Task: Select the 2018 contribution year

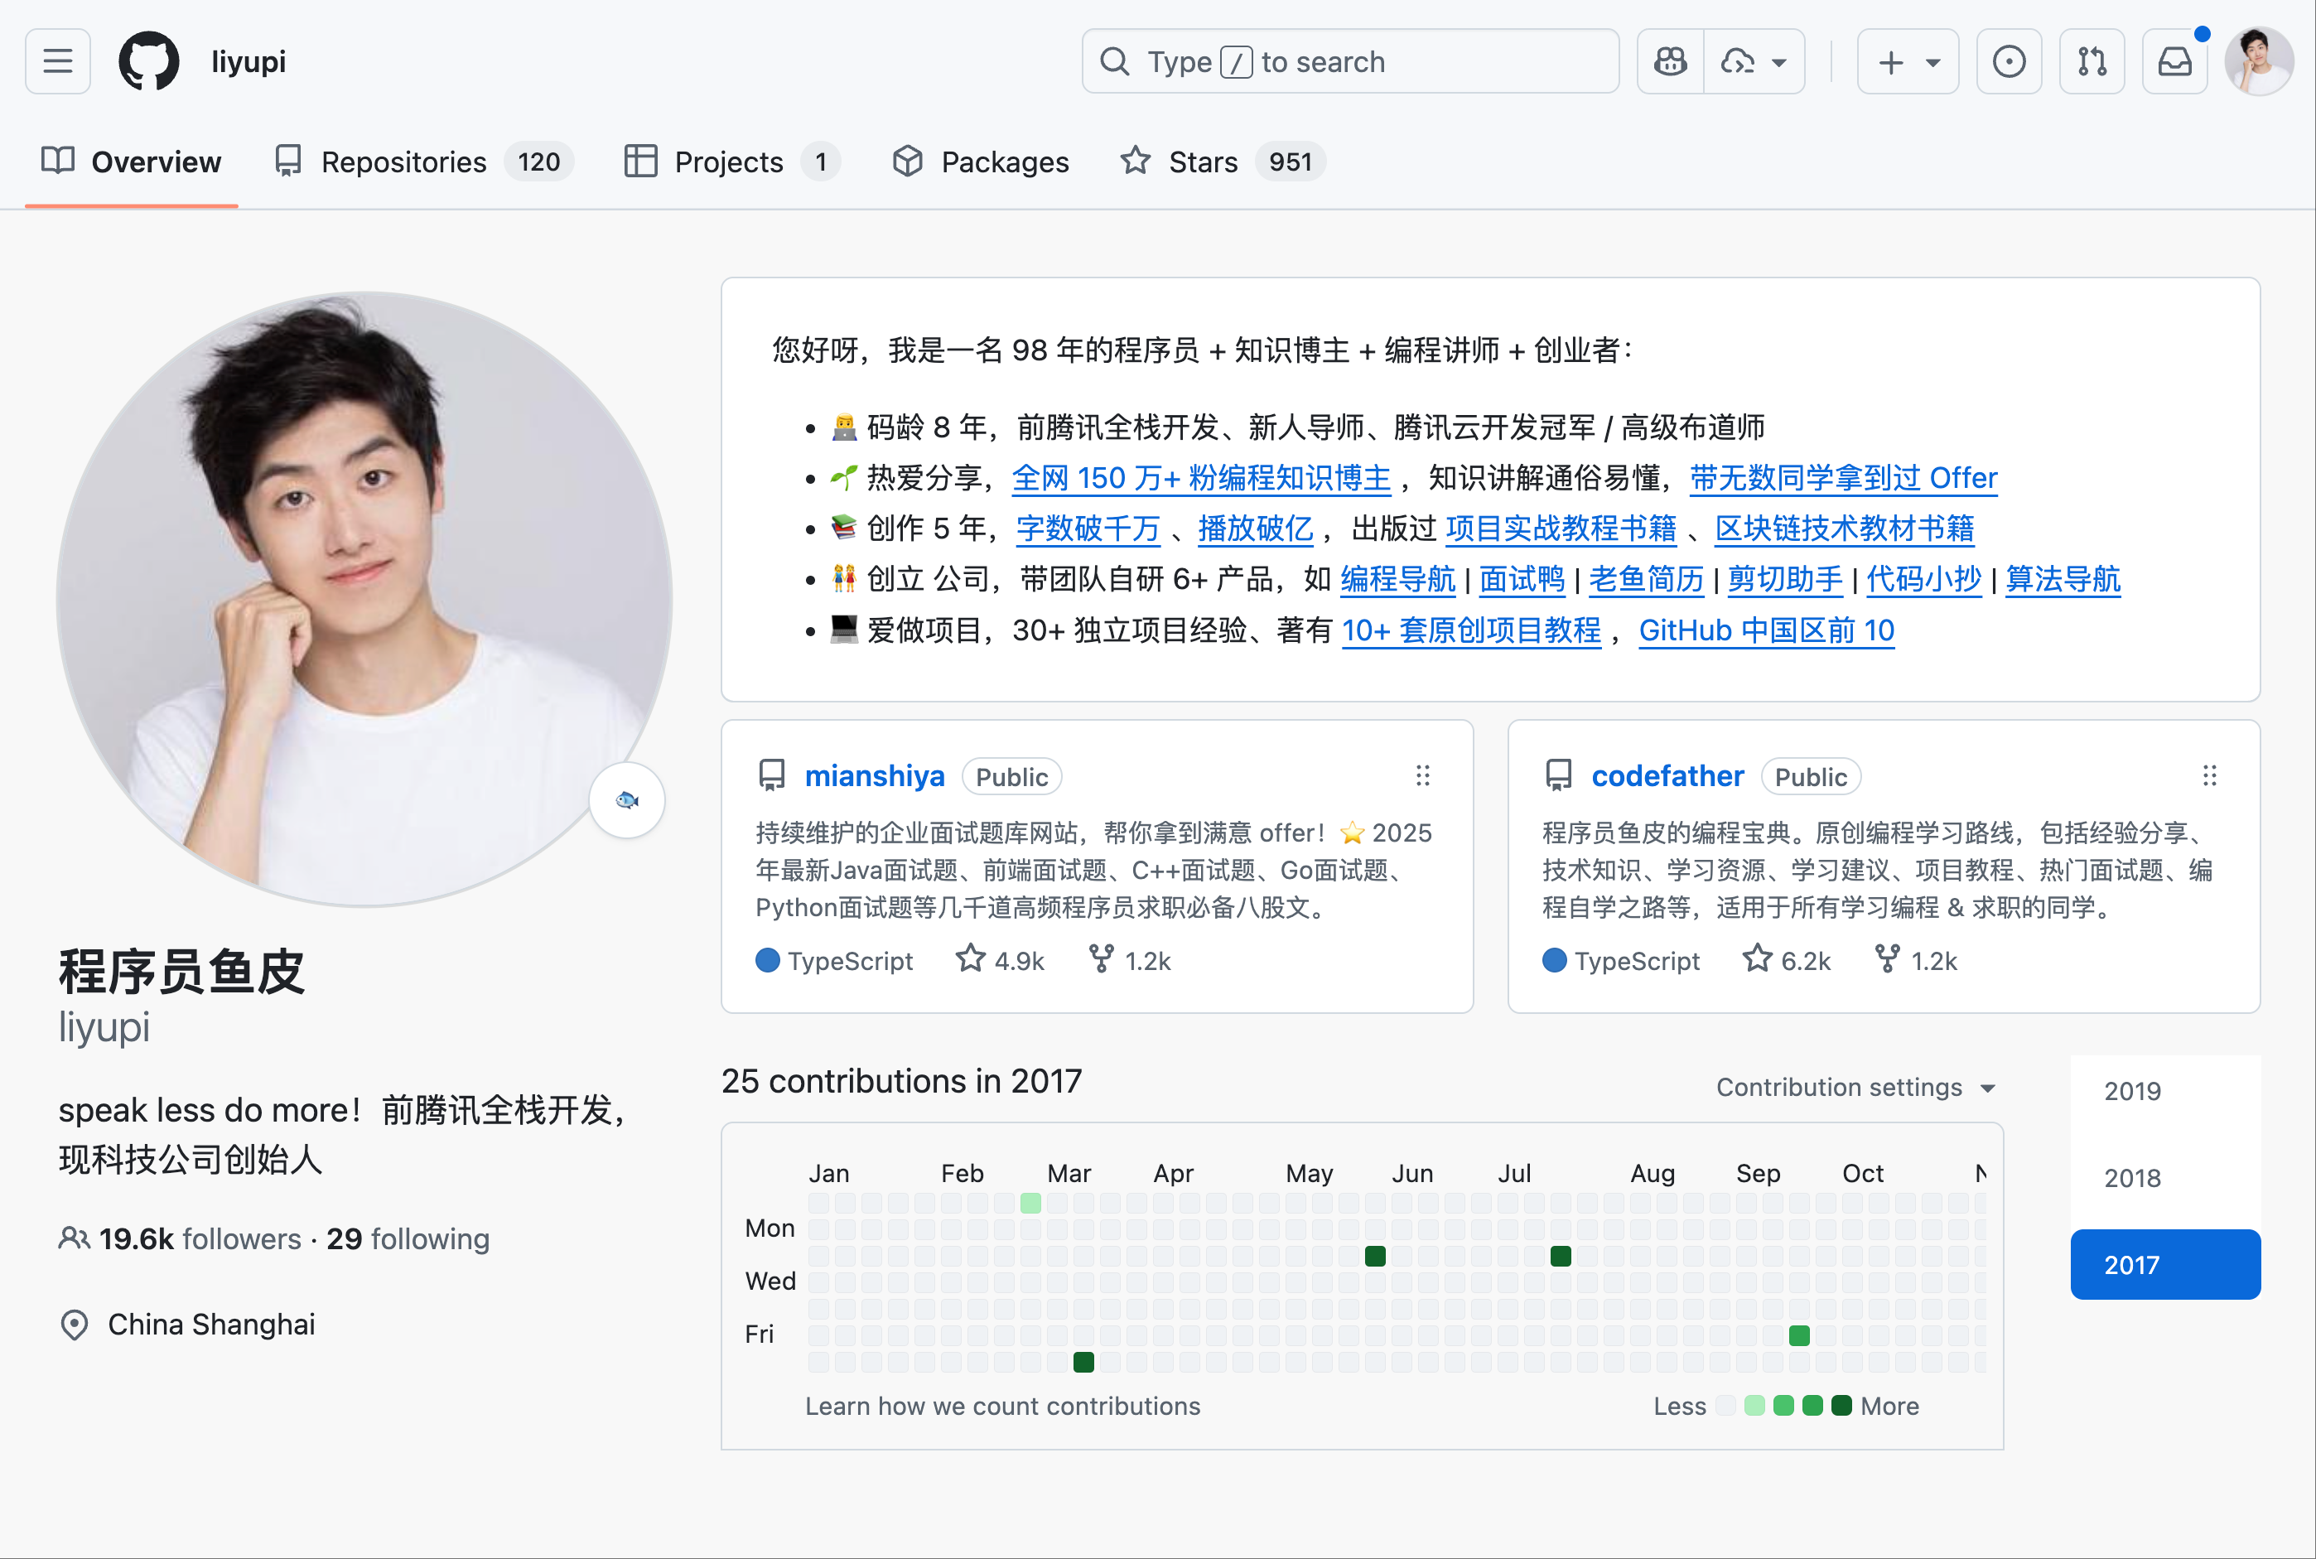Action: [x=2132, y=1178]
